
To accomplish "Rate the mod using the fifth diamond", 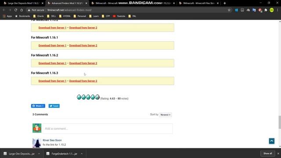I will pyautogui.click(x=97, y=97).
